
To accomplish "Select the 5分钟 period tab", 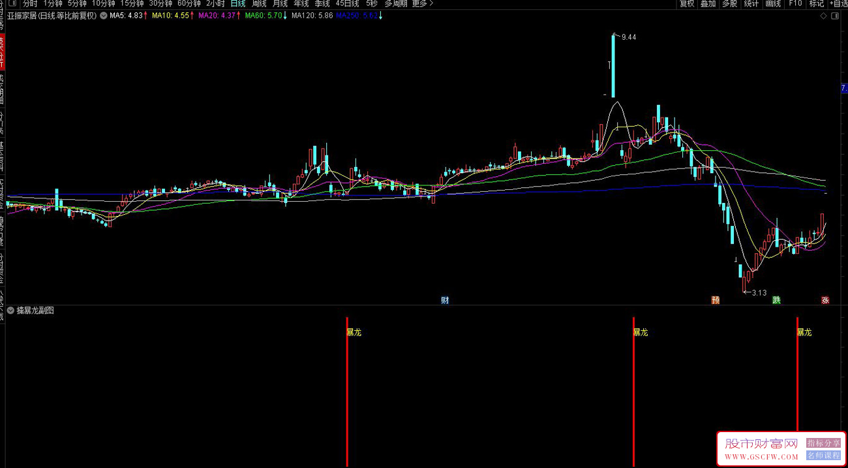I will [x=78, y=3].
